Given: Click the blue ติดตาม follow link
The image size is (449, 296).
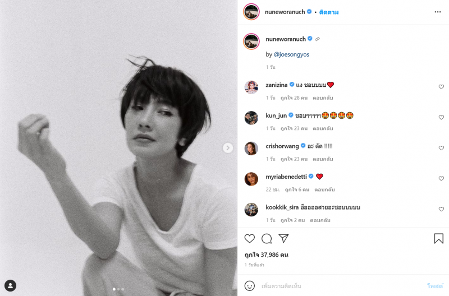Looking at the screenshot, I should 329,12.
